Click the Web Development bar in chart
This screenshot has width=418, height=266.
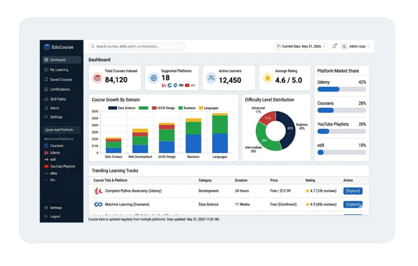[140, 141]
